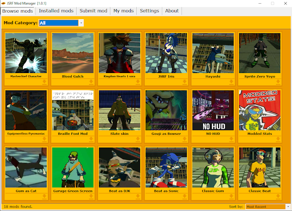The height and width of the screenshot is (211, 292).
Task: Open the NO HUD mod thumbnail
Action: (x=213, y=110)
